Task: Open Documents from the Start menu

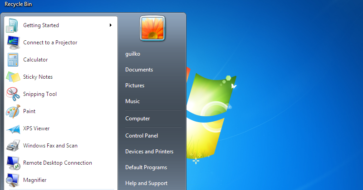Action: [x=139, y=70]
